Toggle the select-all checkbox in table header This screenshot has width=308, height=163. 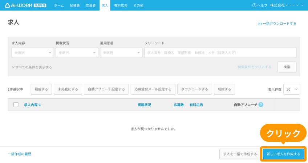point(16,104)
